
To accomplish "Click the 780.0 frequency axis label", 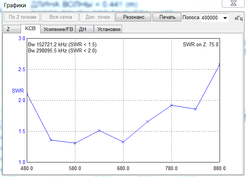I will coord(171,168).
